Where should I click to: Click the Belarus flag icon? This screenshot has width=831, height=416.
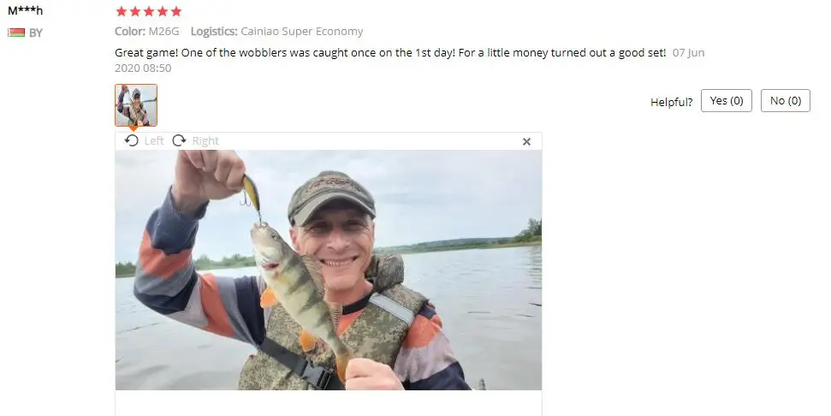click(x=16, y=33)
